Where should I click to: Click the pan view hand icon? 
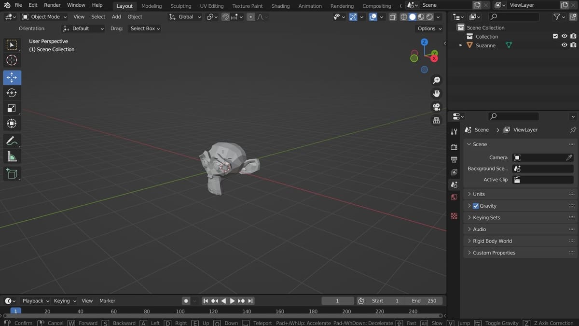click(436, 93)
